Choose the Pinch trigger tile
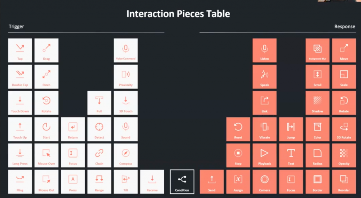 pos(46,76)
